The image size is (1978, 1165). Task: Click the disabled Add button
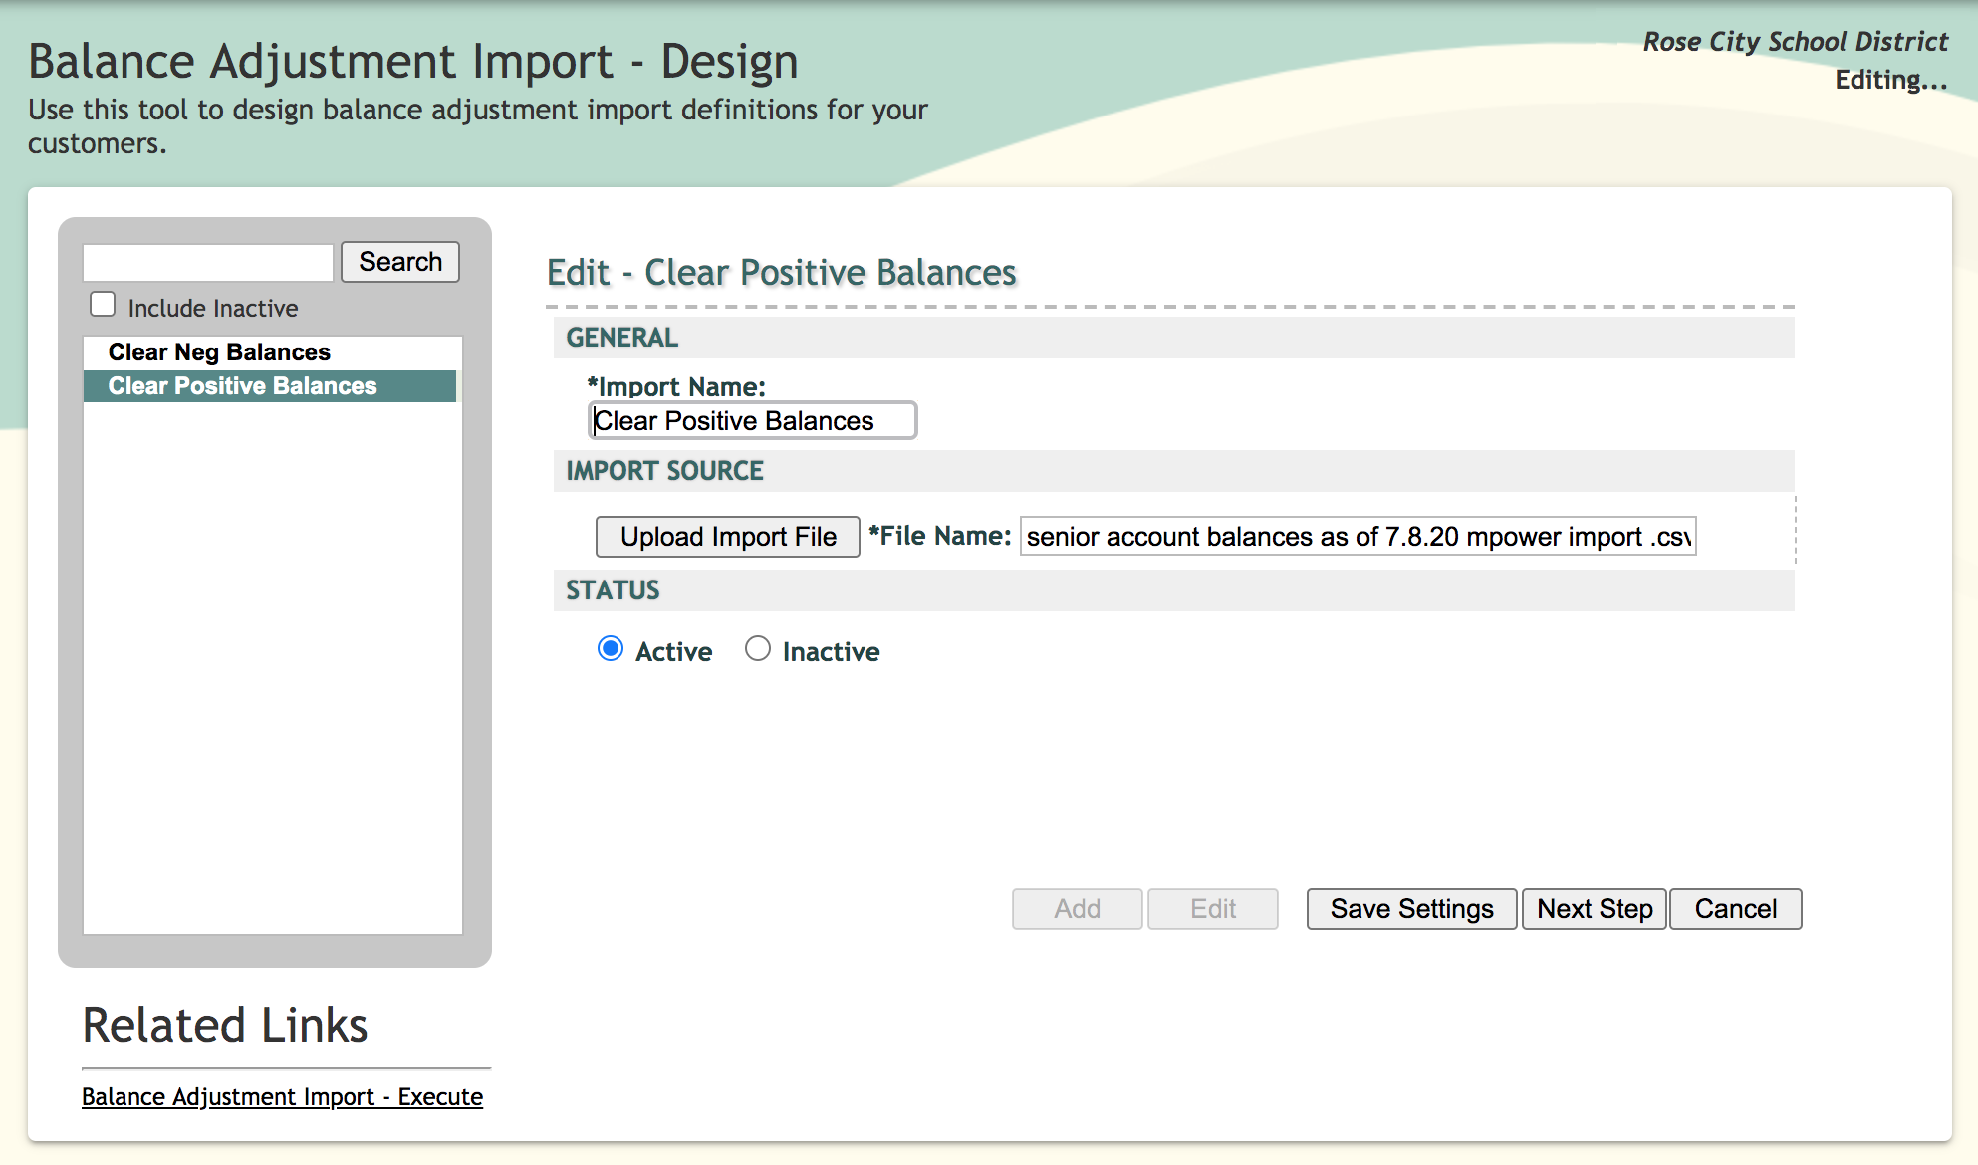pos(1077,909)
